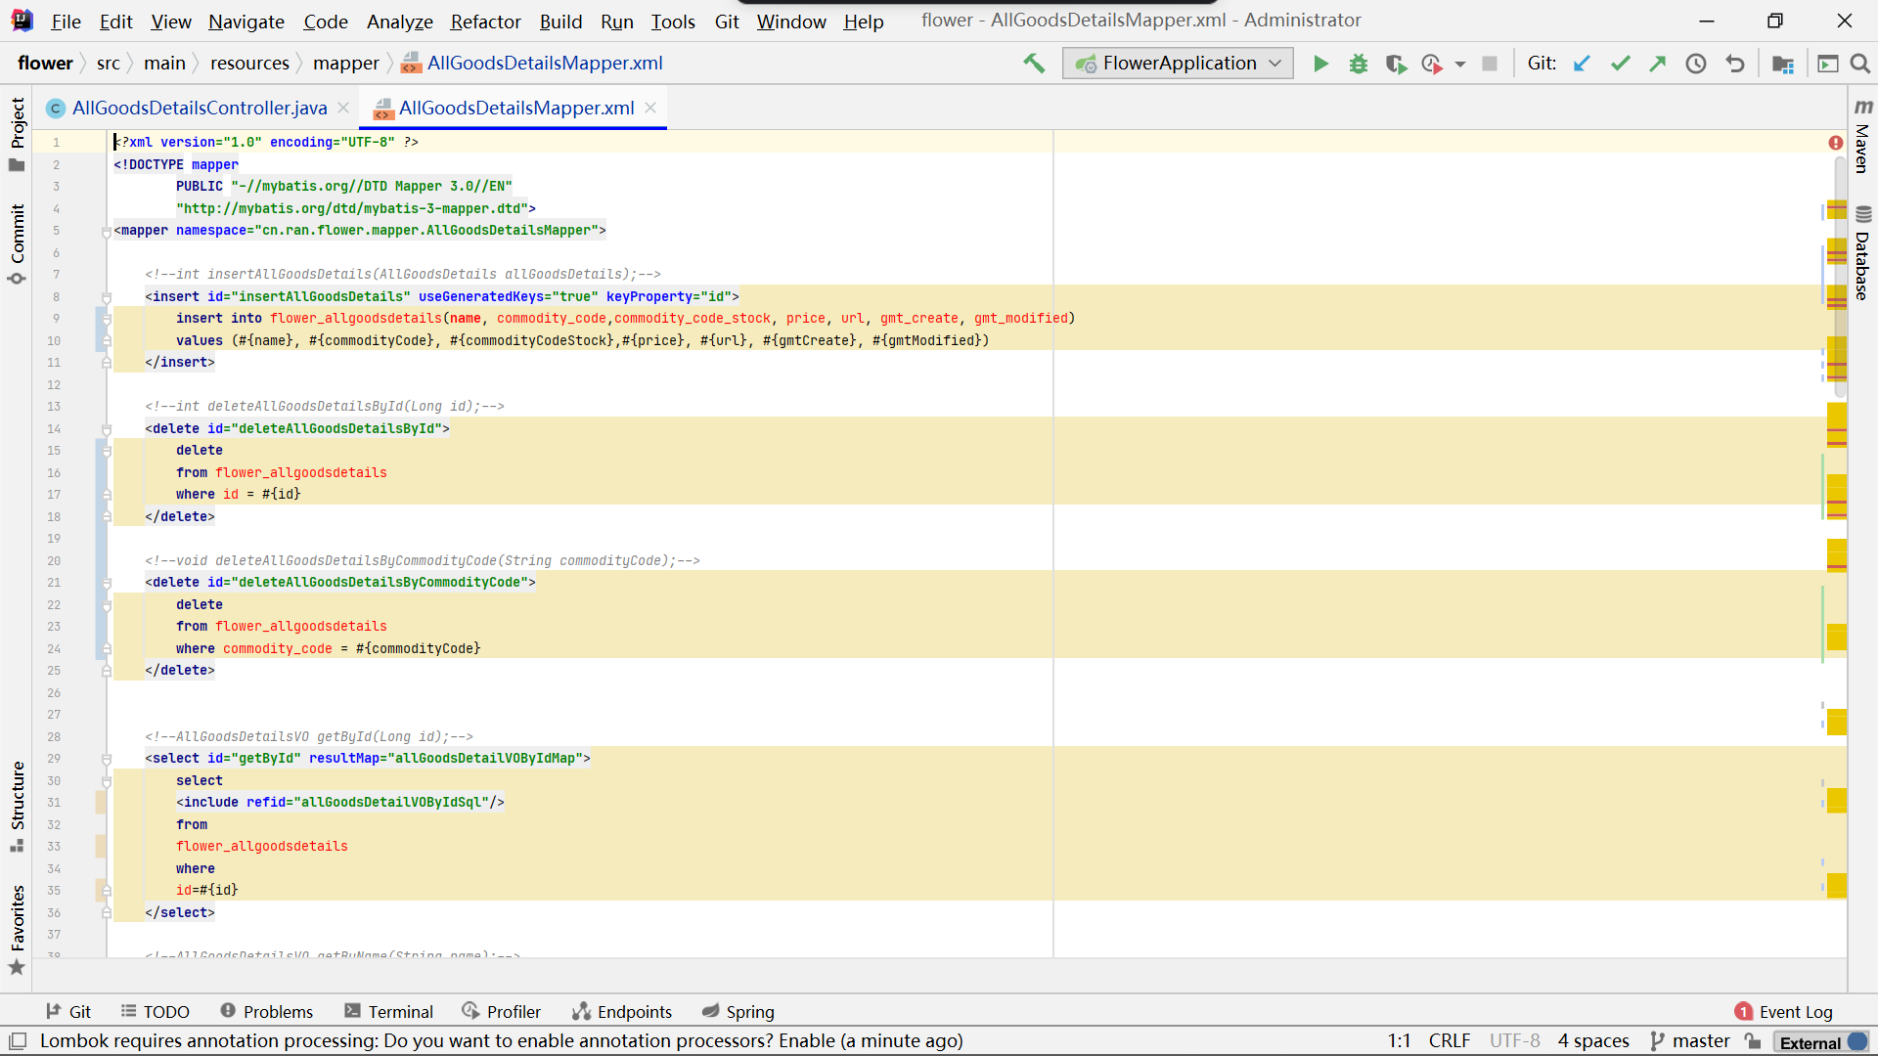Open the Analyze menu
The width and height of the screenshot is (1878, 1056).
point(399,22)
